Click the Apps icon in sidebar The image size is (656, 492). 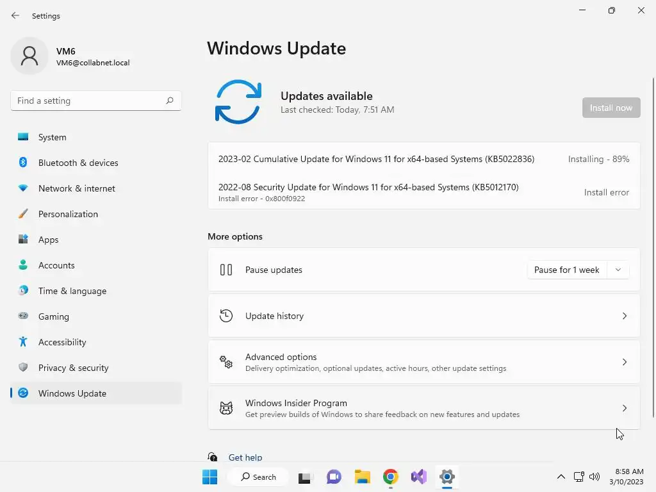coord(23,240)
